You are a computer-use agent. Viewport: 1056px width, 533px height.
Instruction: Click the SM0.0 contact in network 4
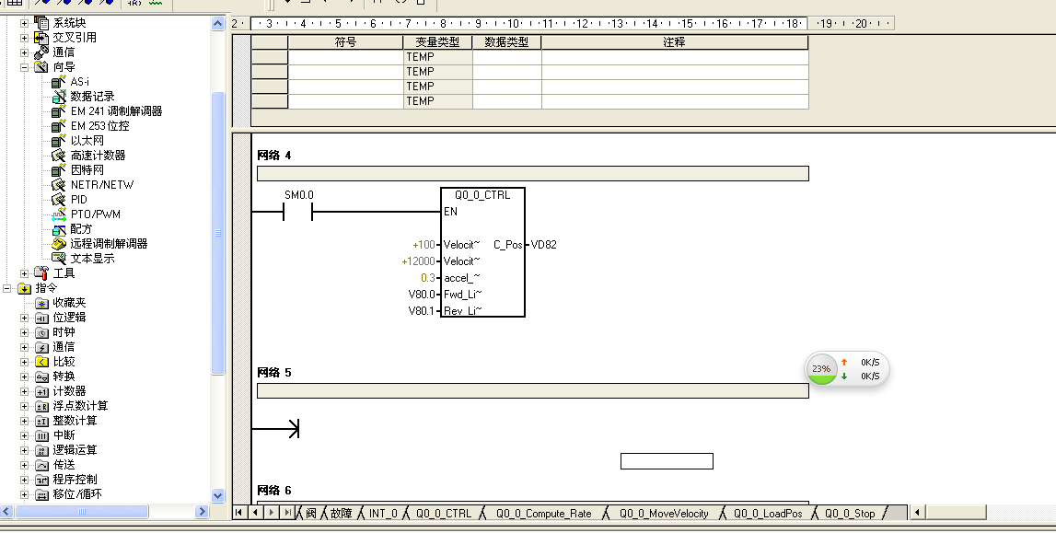tap(298, 213)
